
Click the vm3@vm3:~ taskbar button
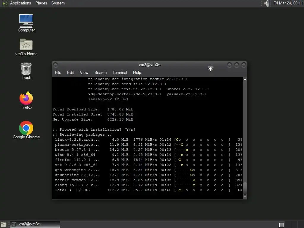point(35,224)
